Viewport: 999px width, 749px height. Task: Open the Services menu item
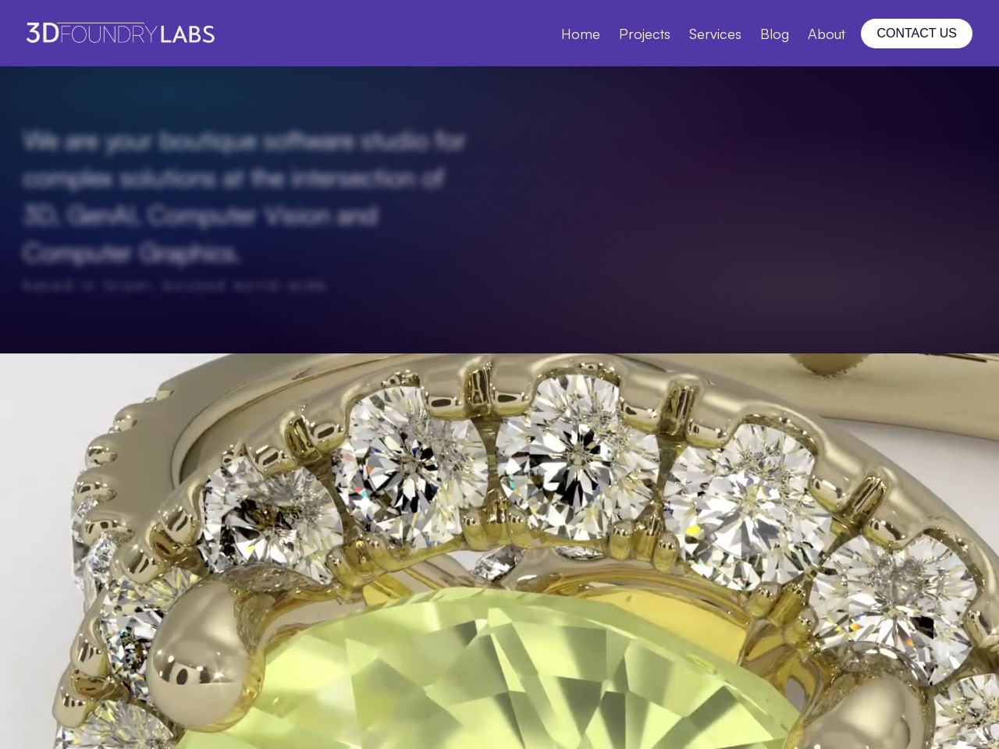point(715,34)
